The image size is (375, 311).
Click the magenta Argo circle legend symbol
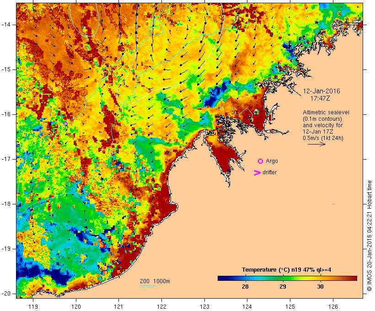click(x=261, y=161)
